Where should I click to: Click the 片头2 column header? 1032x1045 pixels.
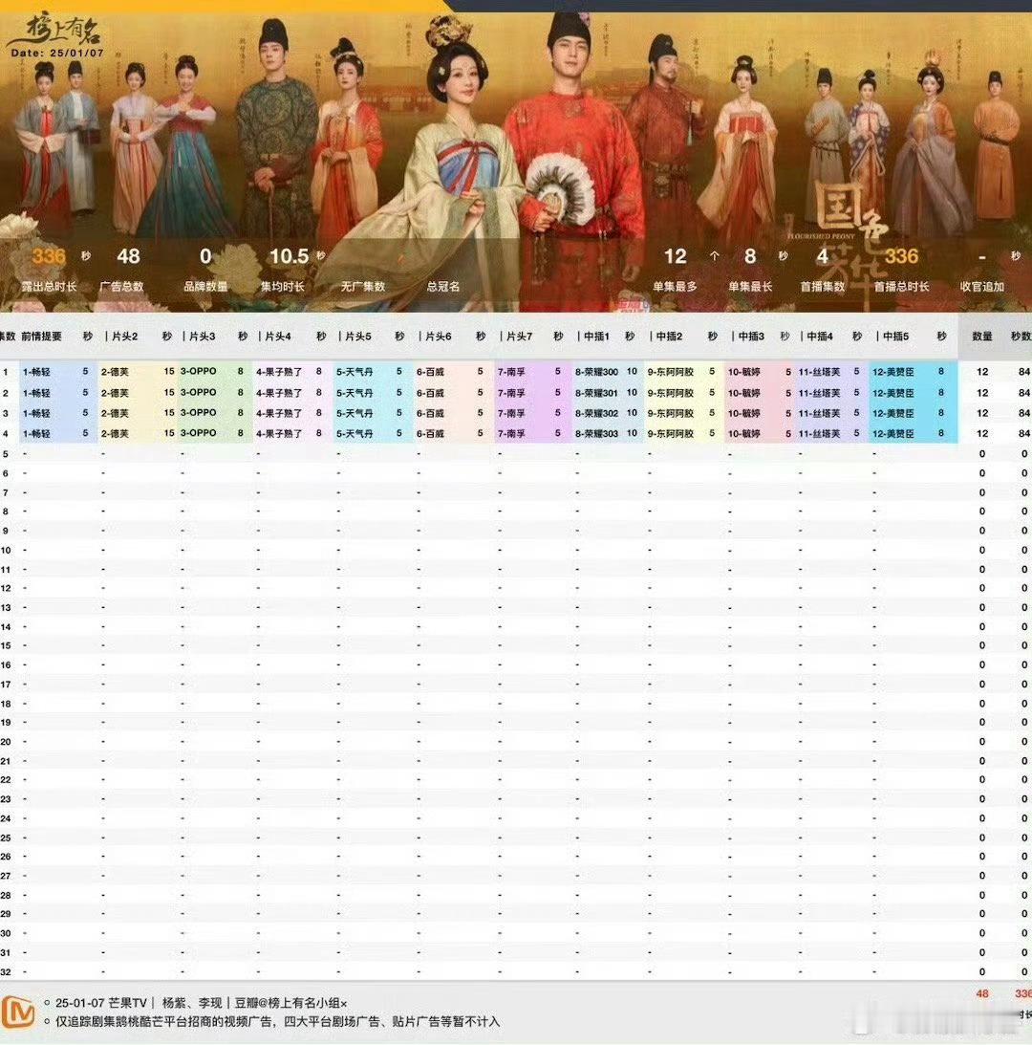click(x=124, y=337)
